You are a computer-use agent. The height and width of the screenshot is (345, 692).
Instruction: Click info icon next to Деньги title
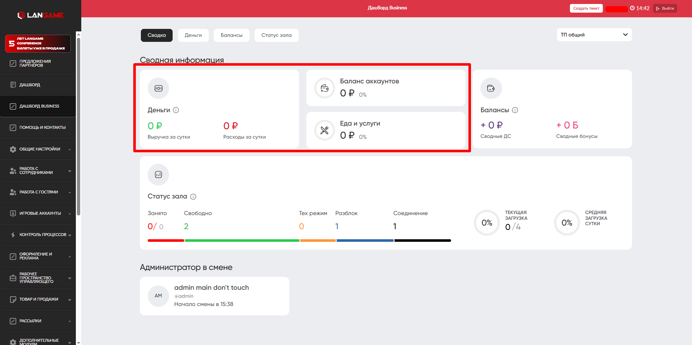(x=176, y=110)
